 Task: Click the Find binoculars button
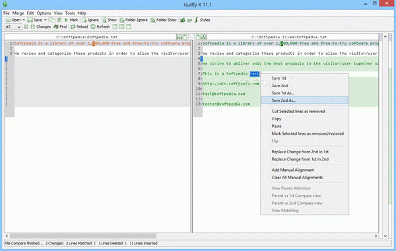(60, 27)
